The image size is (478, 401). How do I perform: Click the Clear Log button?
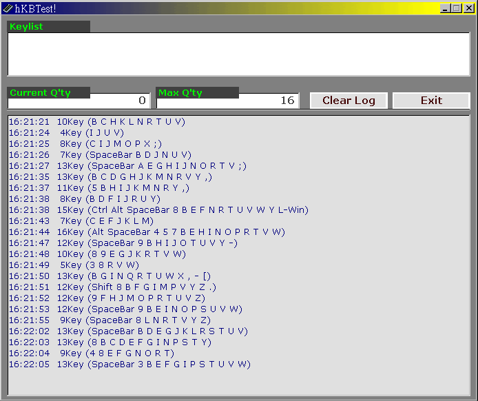(x=349, y=101)
